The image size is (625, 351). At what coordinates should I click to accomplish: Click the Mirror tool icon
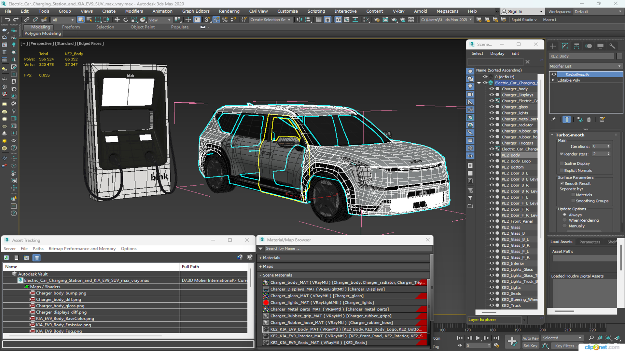click(299, 20)
